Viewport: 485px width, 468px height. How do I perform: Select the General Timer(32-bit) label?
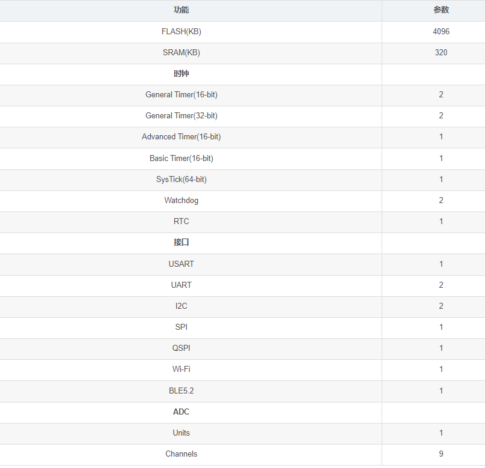181,115
